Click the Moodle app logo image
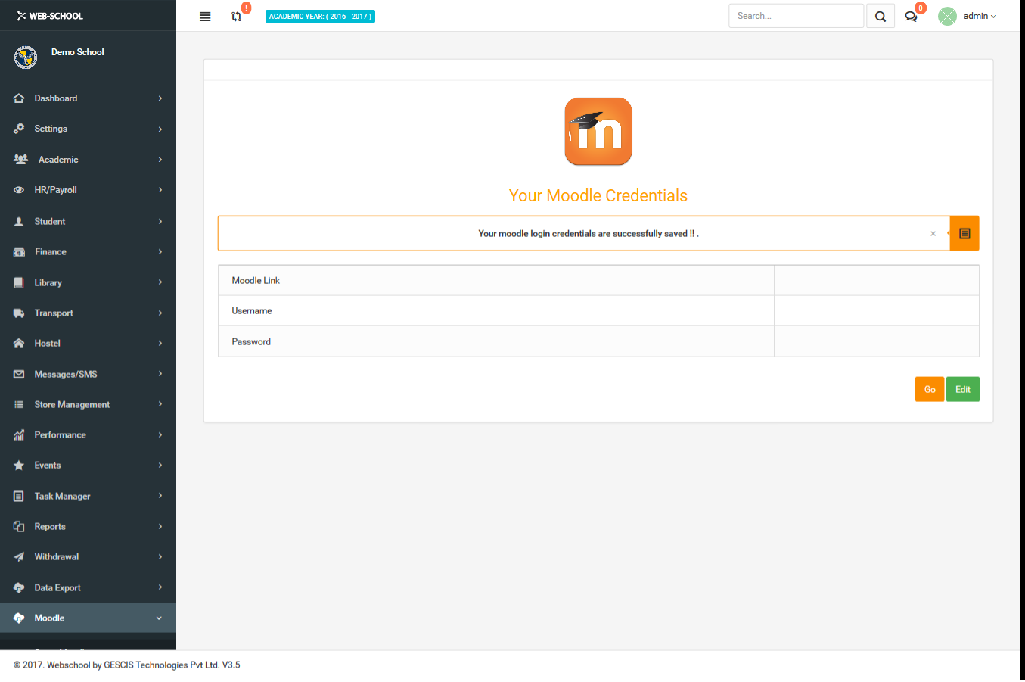 598,132
